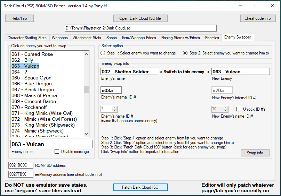Select 069 - Cresent Baron entry

point(47,101)
